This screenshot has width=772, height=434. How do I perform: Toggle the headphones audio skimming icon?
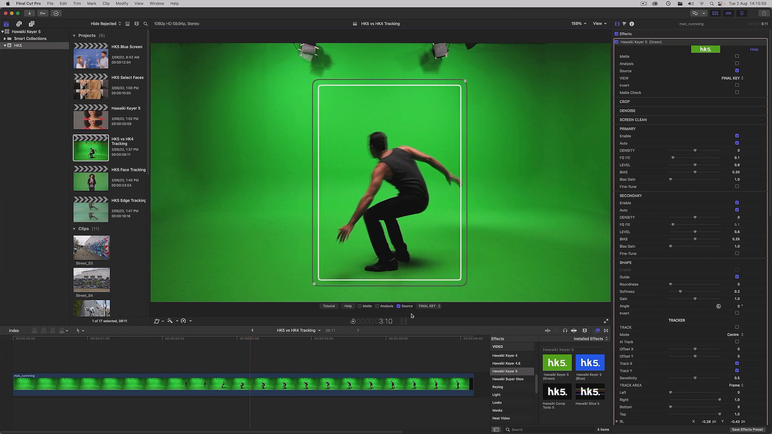(x=565, y=330)
